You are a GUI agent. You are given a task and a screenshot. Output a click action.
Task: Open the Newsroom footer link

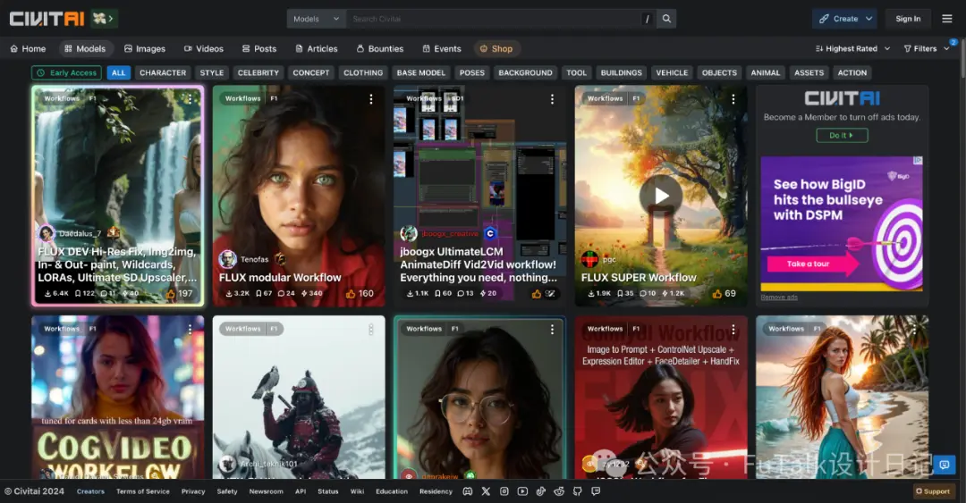click(267, 491)
